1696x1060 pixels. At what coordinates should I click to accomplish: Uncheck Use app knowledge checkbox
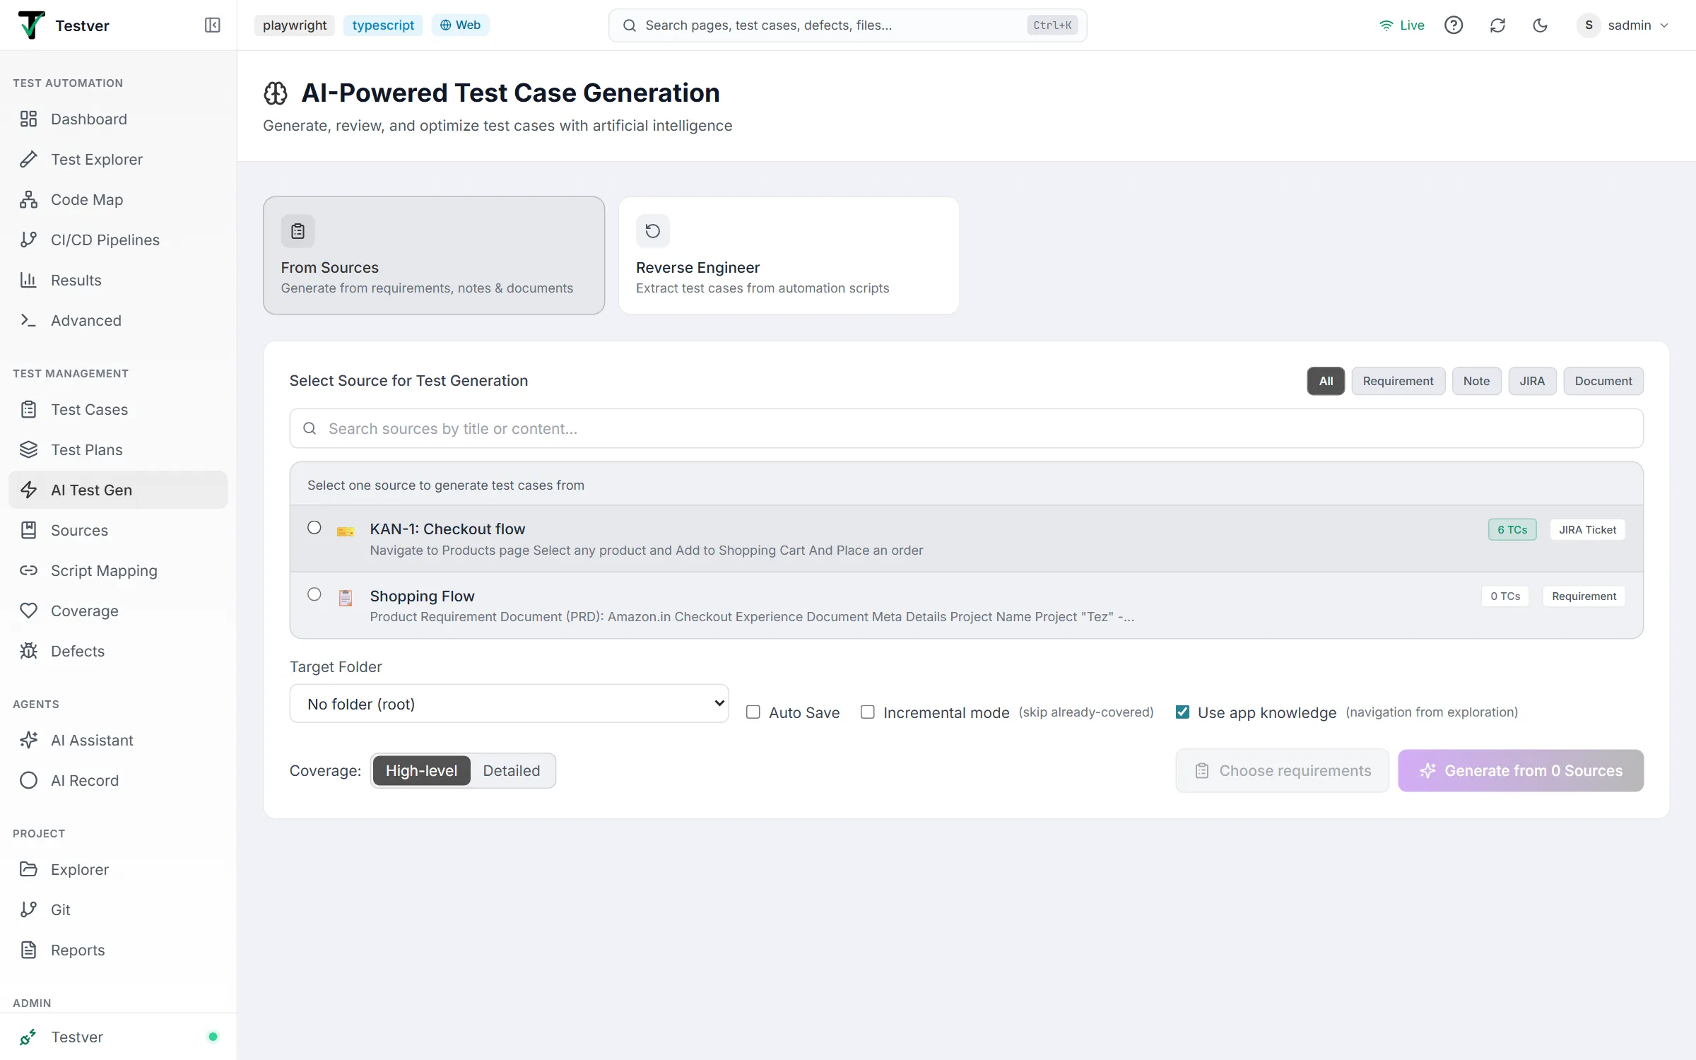1182,712
